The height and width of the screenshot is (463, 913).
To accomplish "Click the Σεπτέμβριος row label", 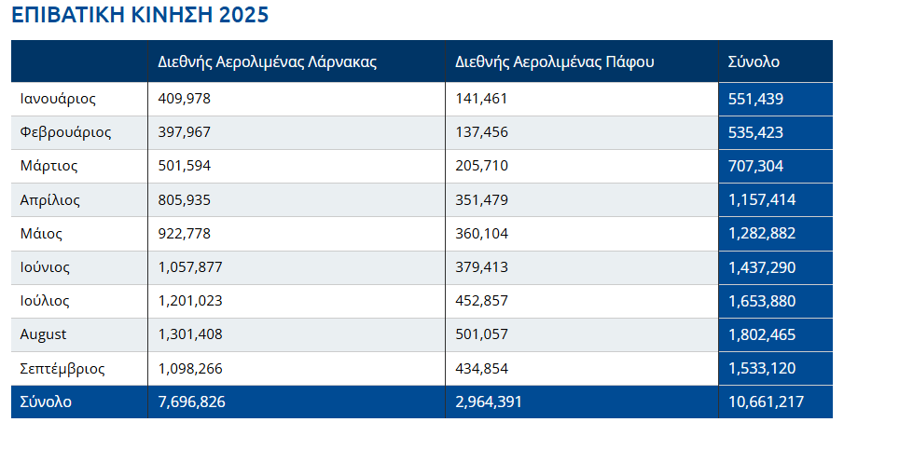I will [62, 368].
